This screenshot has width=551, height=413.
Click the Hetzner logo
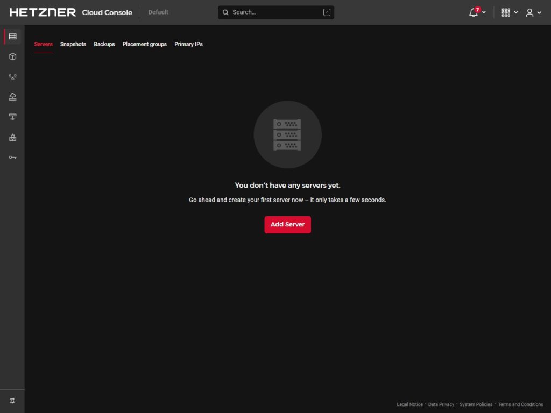click(x=43, y=12)
